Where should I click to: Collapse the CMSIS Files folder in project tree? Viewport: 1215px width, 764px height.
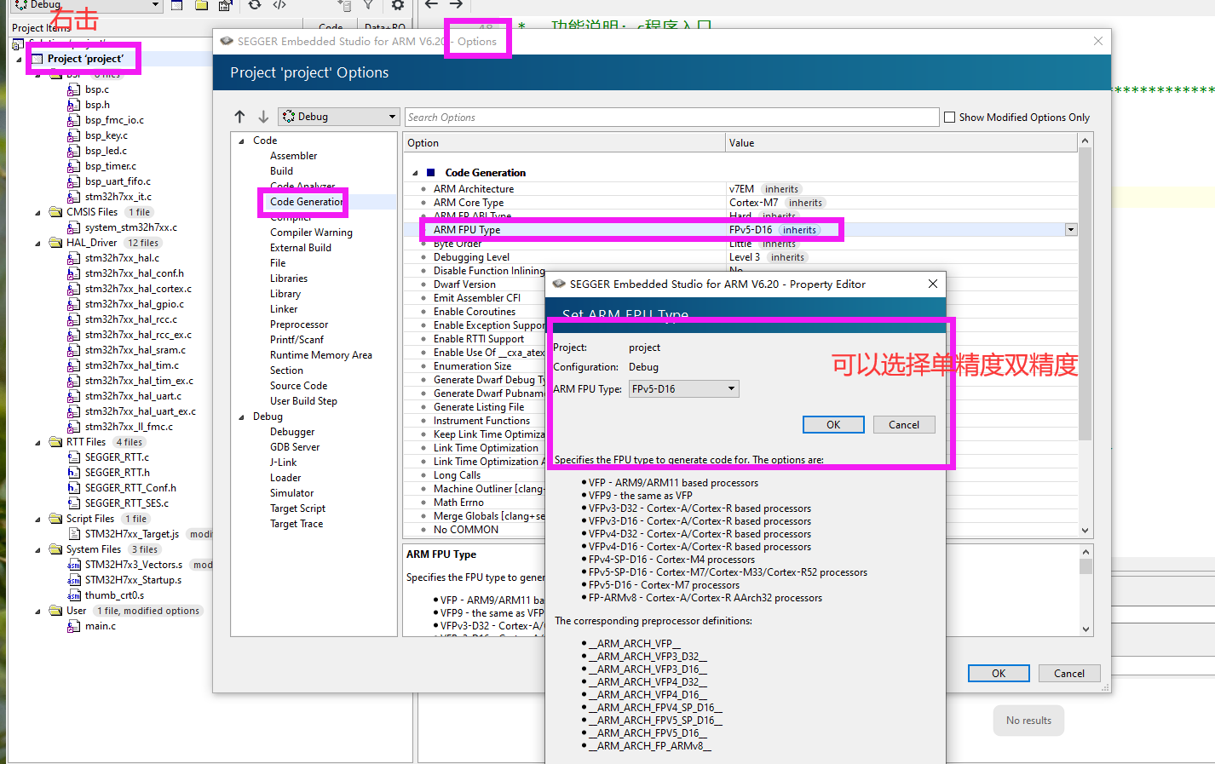pos(37,213)
